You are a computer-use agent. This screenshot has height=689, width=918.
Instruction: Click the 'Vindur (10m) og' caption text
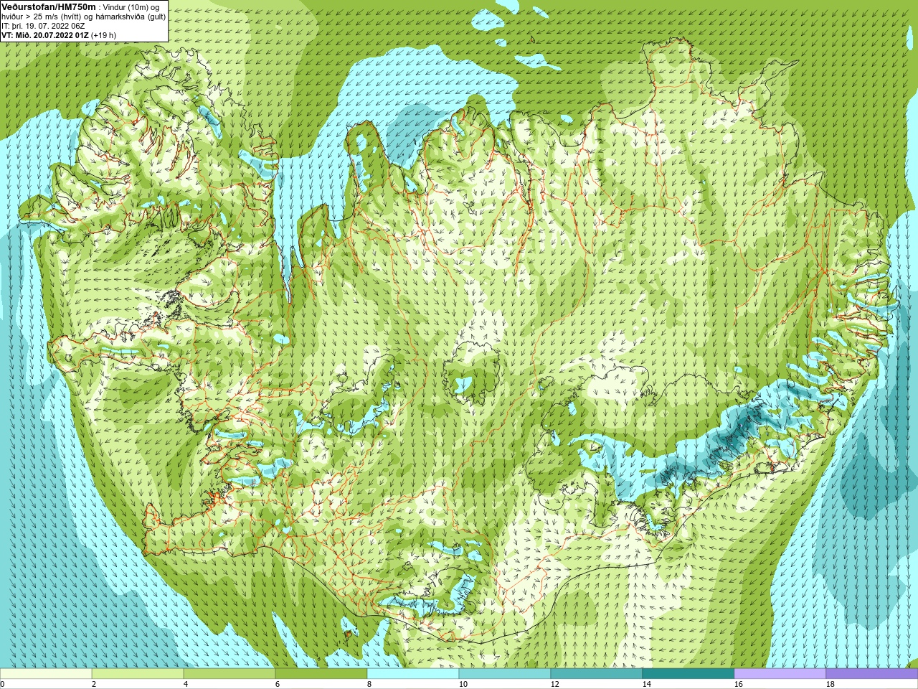click(132, 7)
